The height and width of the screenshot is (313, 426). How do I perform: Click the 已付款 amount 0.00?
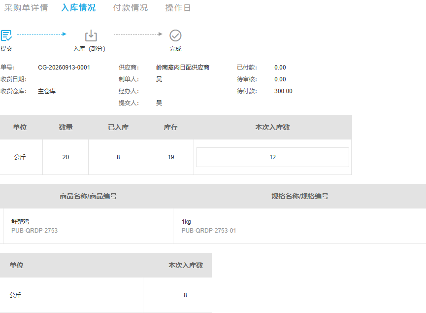[280, 68]
